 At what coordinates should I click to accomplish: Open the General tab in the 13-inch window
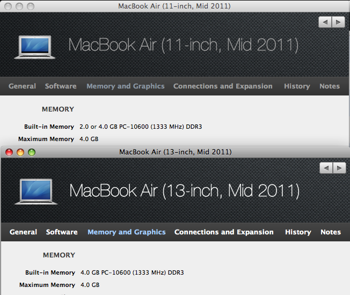point(23,232)
